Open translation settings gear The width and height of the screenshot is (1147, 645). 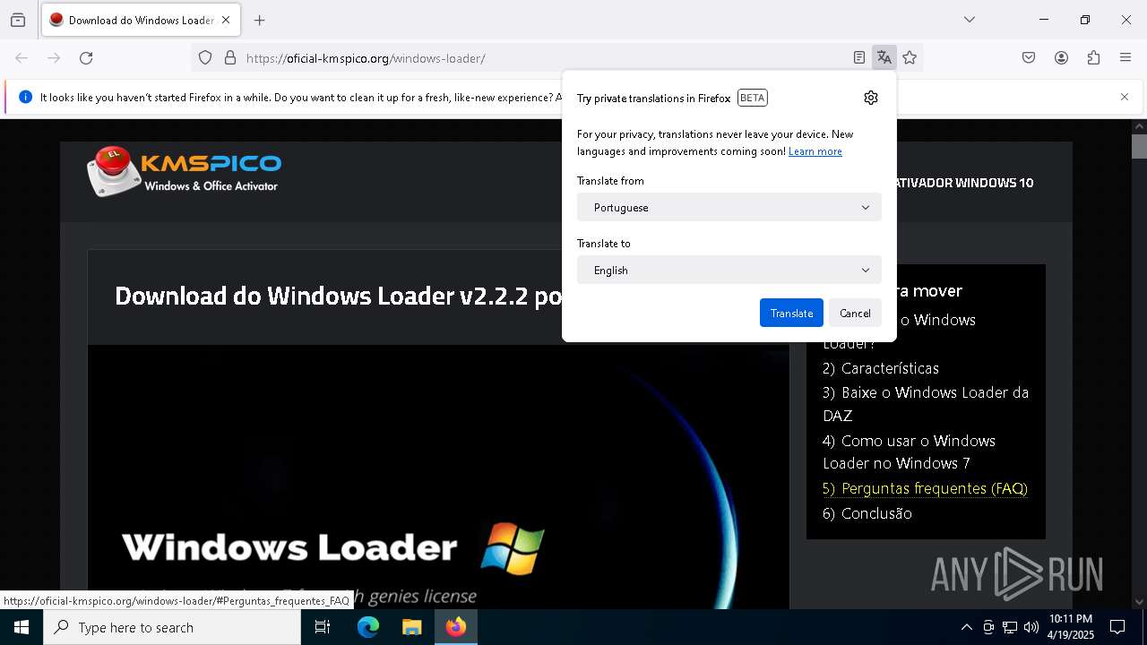click(871, 98)
